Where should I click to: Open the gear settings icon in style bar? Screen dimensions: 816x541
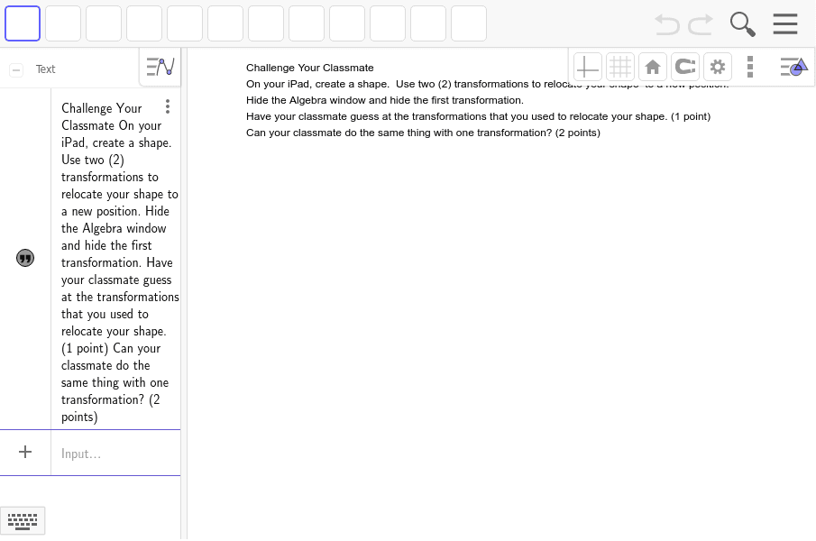click(717, 67)
